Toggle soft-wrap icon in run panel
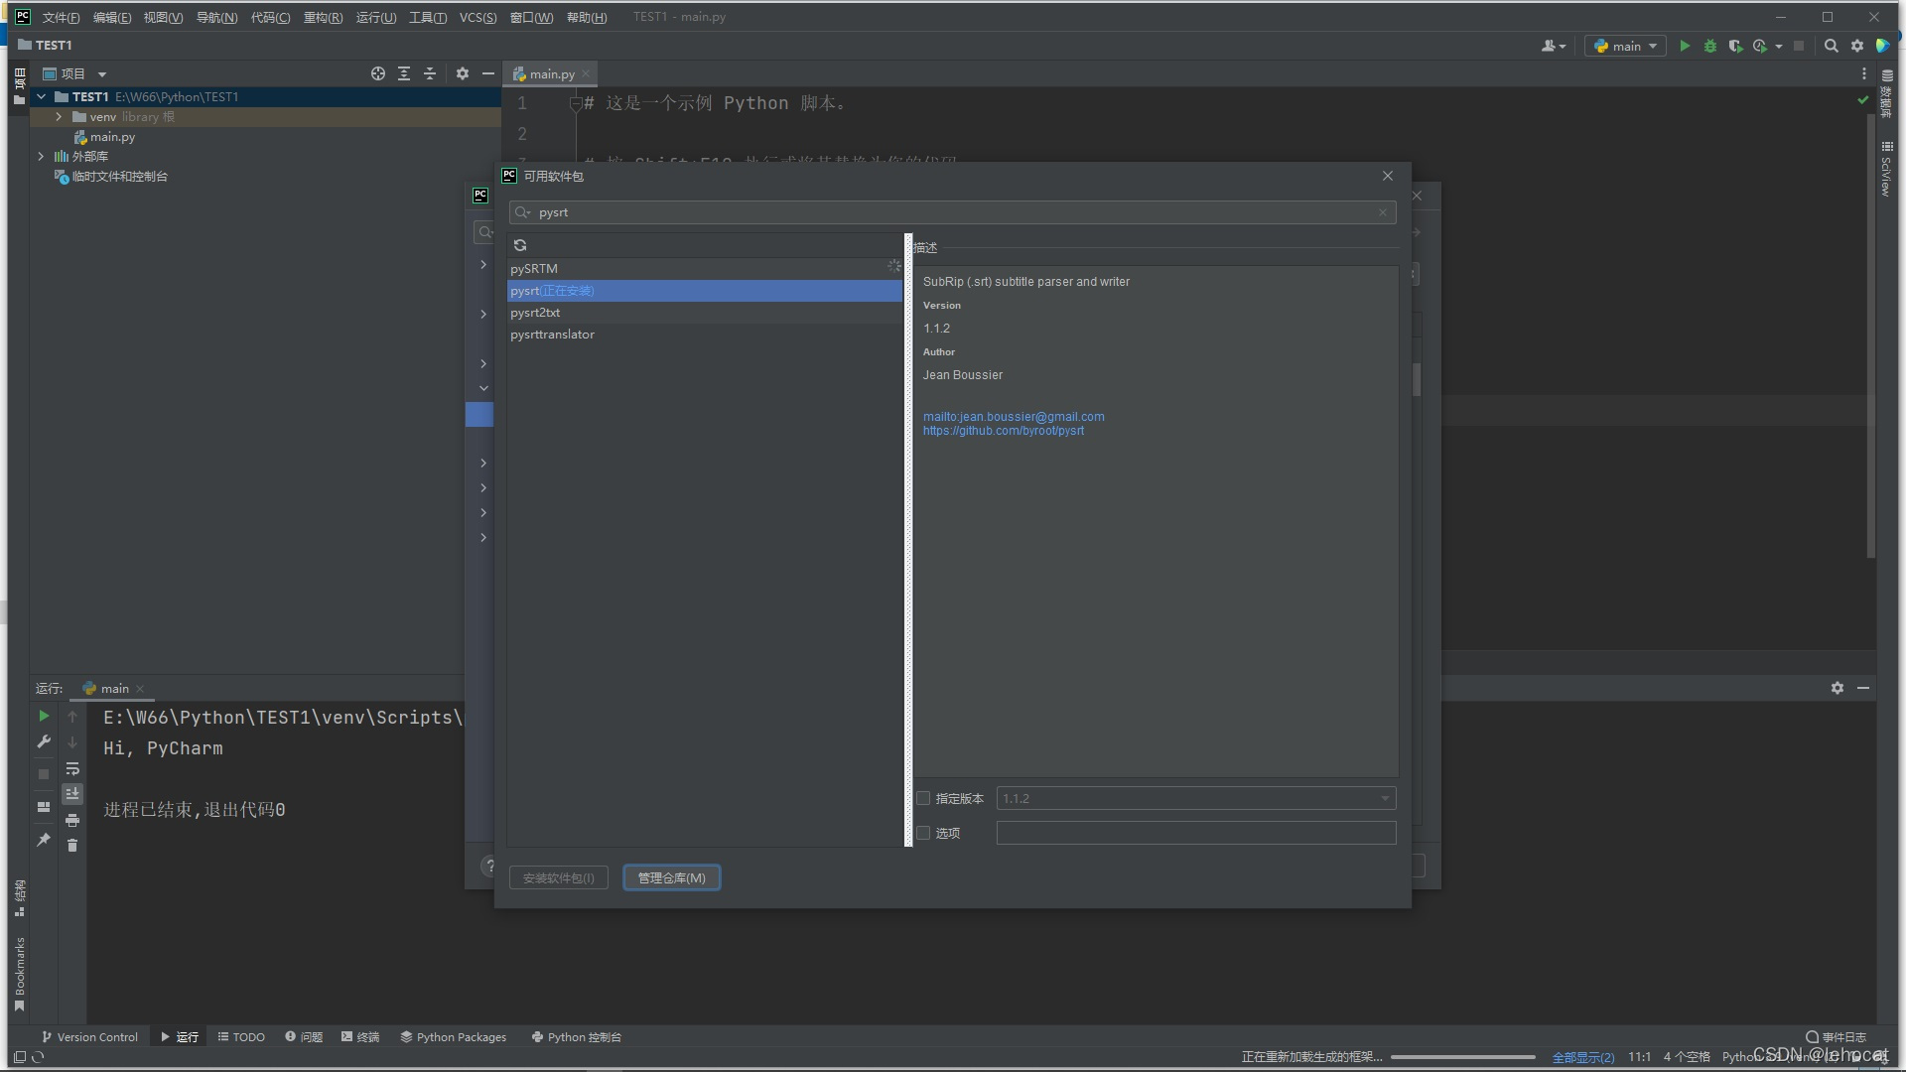 tap(72, 768)
